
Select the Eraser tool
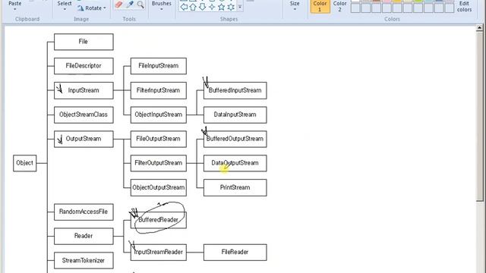click(x=118, y=5)
